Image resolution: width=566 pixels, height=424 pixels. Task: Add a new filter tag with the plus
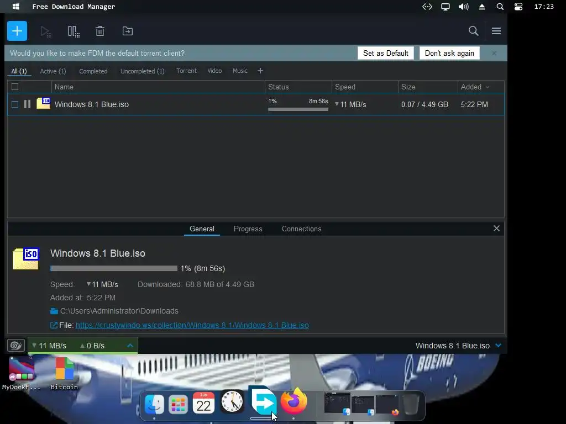point(260,71)
